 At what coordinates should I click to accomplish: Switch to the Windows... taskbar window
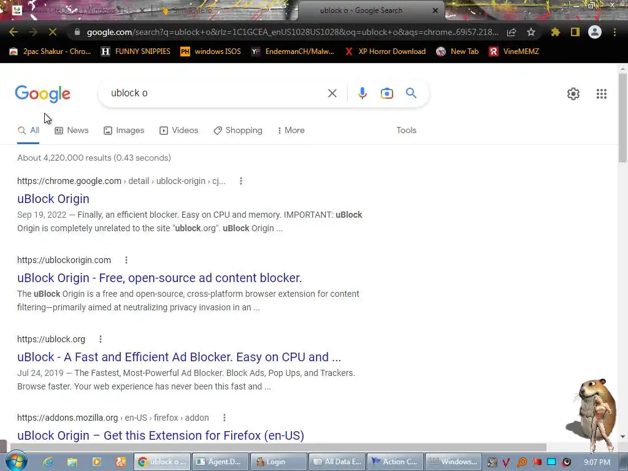[453, 462]
